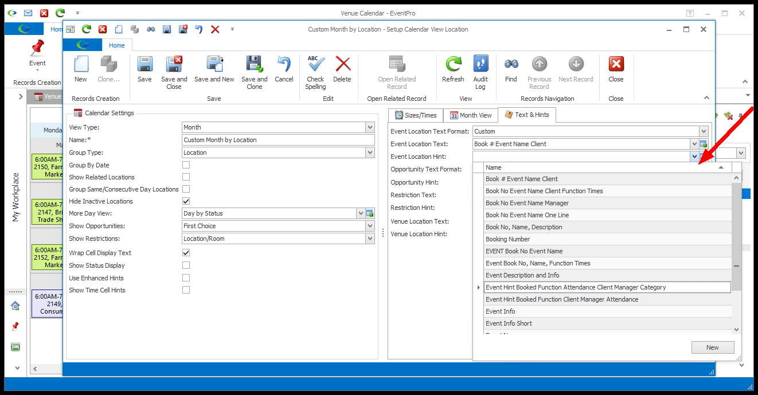Click the Cancel undo-arrow ribbon button

(284, 69)
